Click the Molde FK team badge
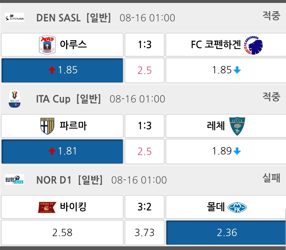The width and height of the screenshot is (286, 250). point(237,207)
